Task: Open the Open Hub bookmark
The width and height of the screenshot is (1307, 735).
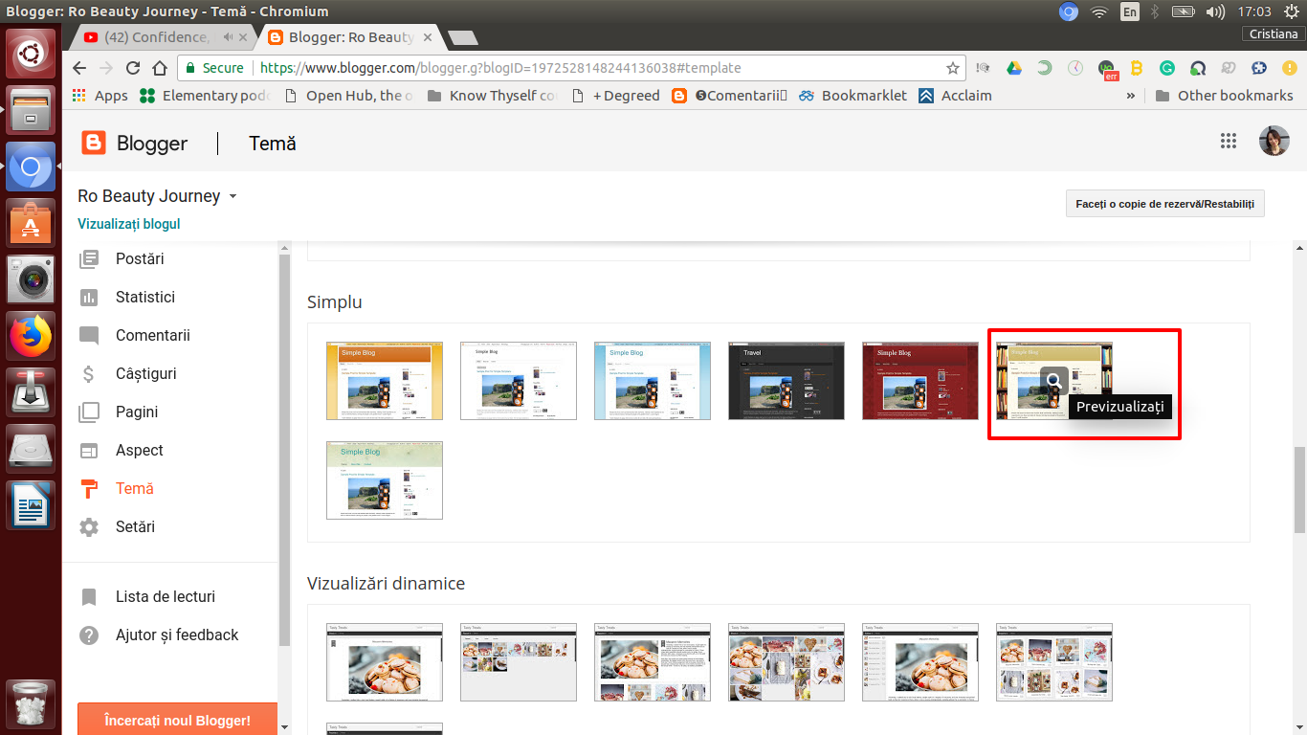Action: [x=349, y=96]
